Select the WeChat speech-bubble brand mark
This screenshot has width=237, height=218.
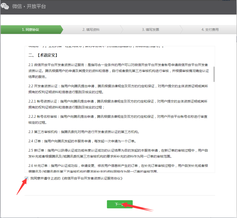5,6
